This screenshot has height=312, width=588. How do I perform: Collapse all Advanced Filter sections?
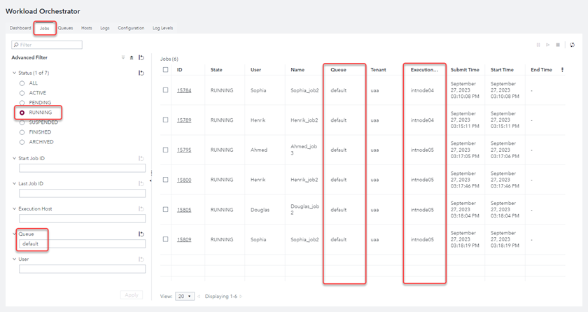coord(132,57)
